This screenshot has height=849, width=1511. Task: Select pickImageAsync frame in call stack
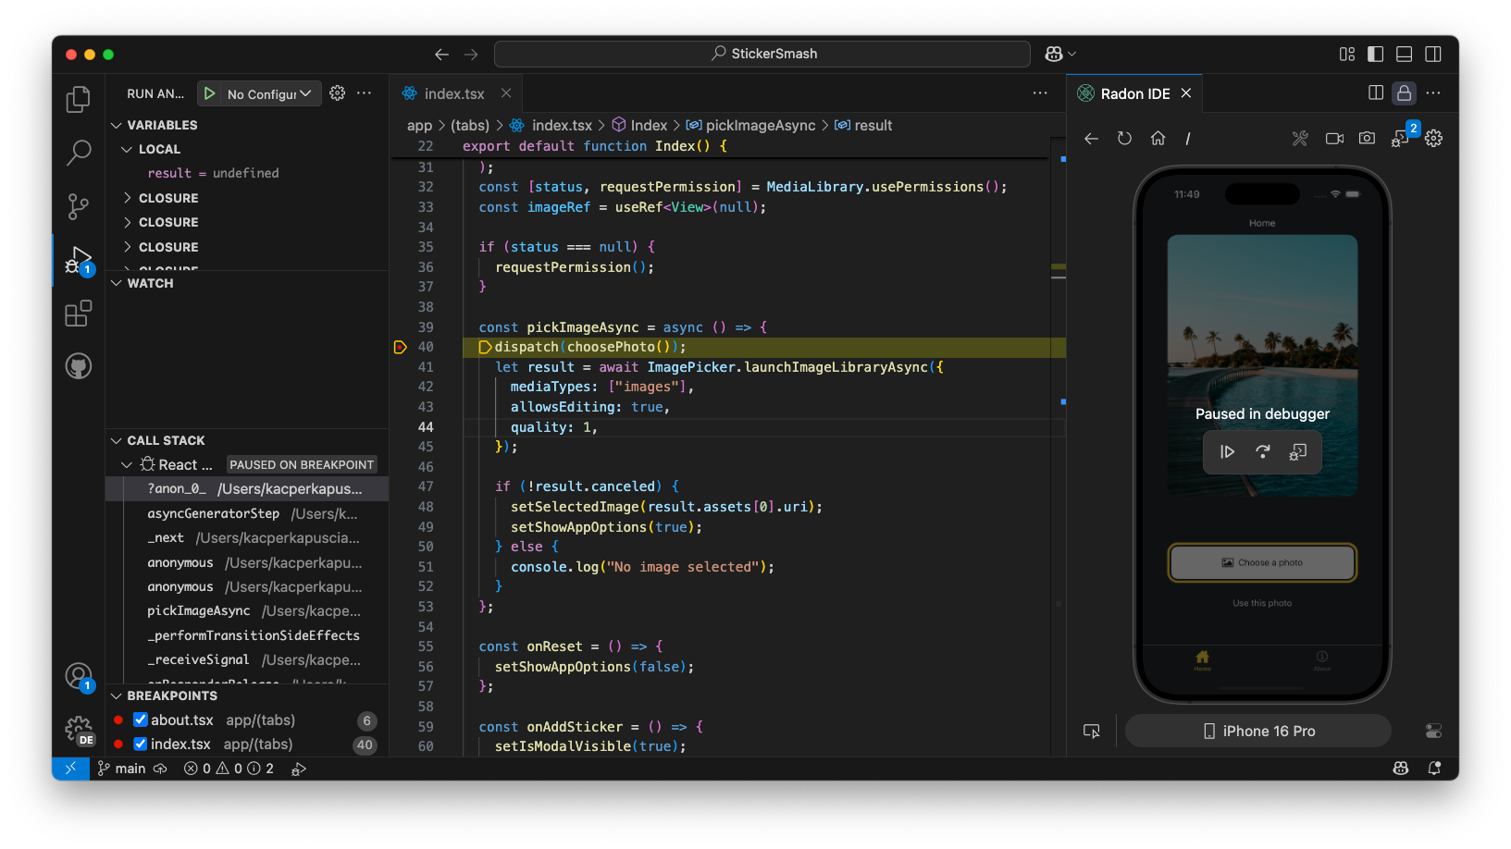pos(199,611)
